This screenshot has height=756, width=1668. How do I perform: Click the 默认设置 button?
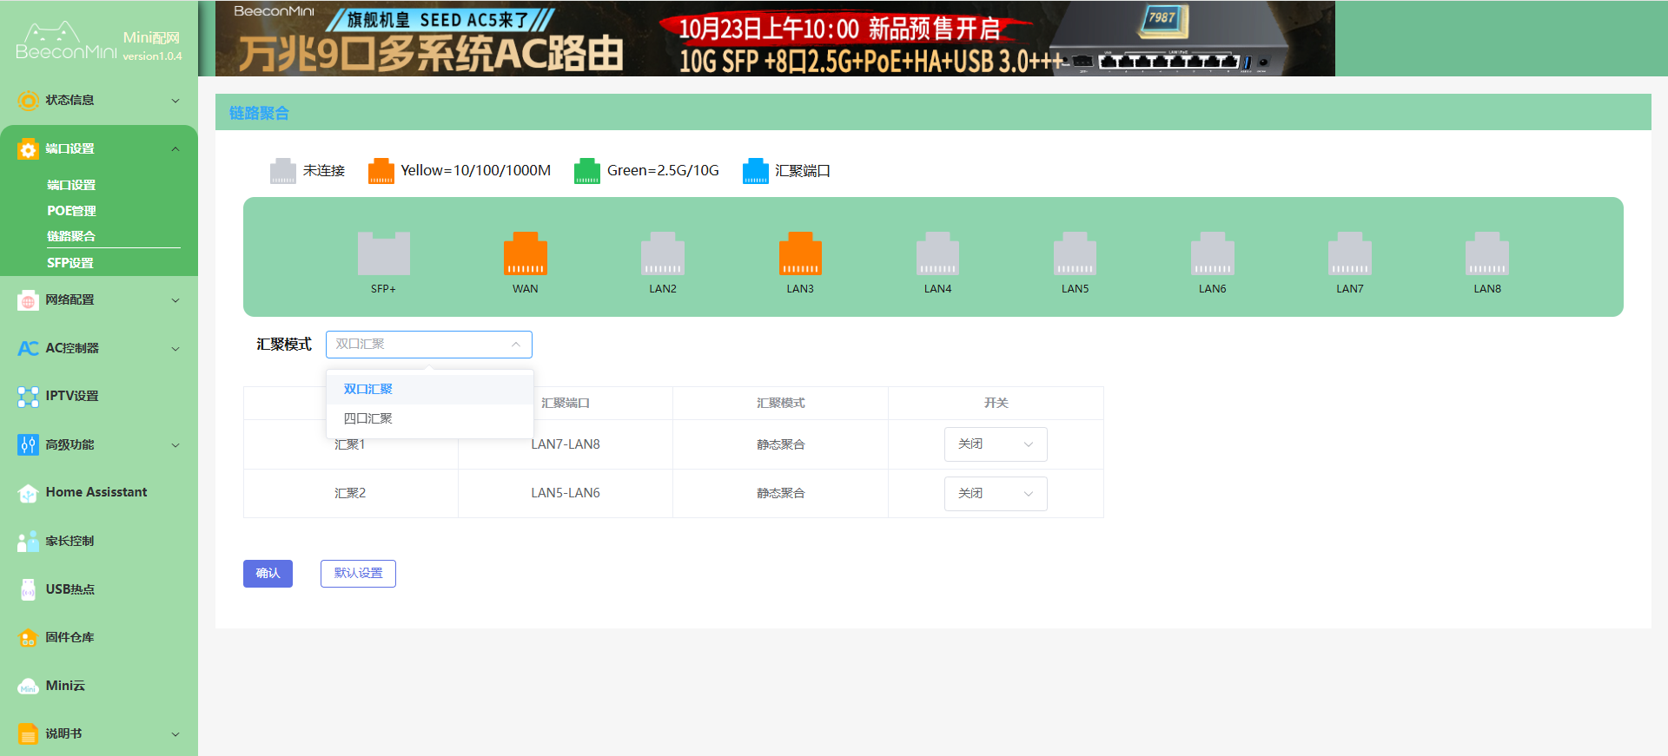coord(358,574)
